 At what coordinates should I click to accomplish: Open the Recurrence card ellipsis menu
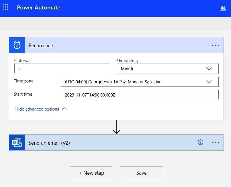pyautogui.click(x=216, y=45)
